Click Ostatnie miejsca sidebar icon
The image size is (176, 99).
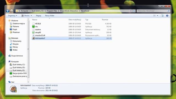click(11, 23)
